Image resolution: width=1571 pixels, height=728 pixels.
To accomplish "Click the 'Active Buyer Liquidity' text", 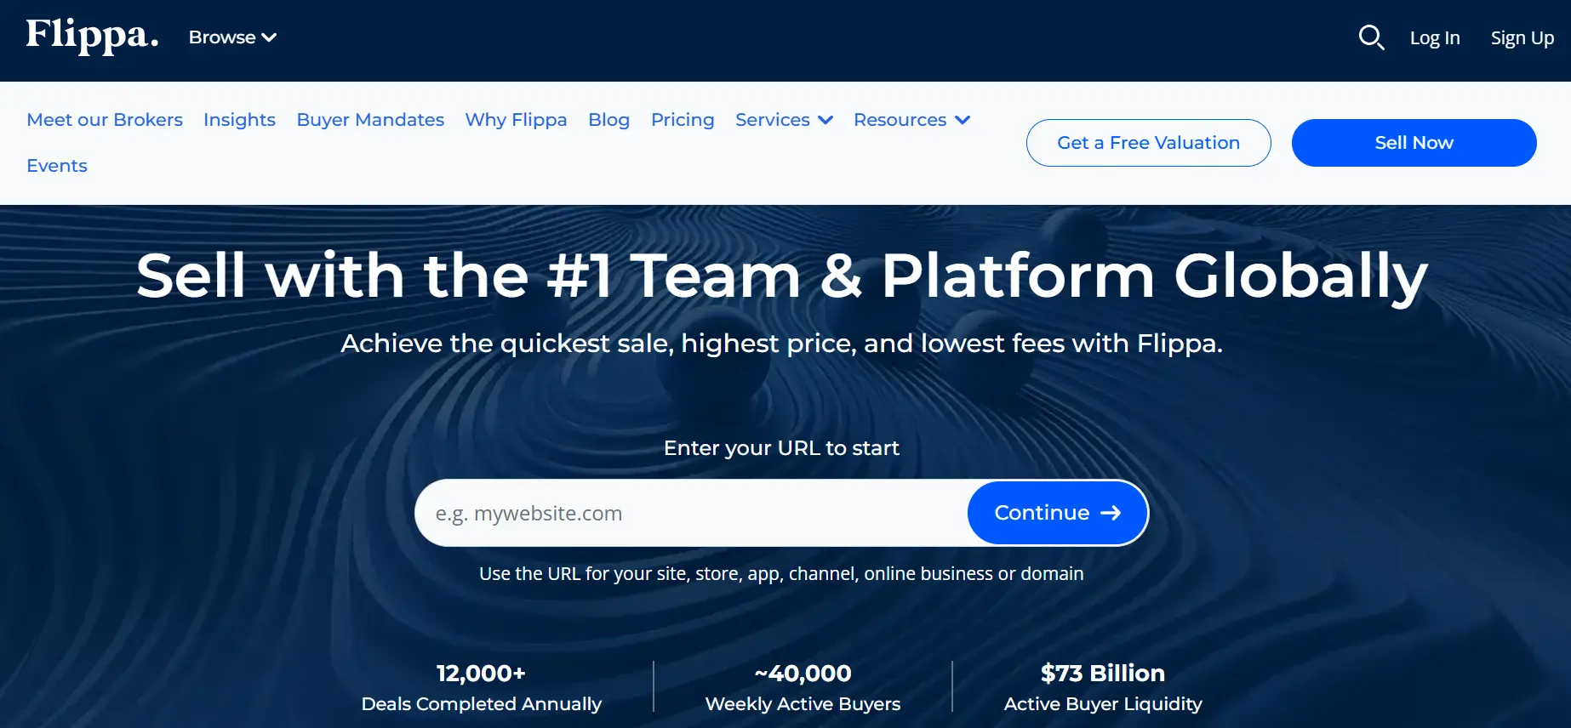I will pos(1102,704).
